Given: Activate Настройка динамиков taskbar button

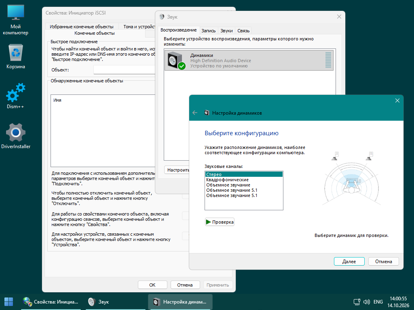Looking at the screenshot, I should (x=180, y=302).
